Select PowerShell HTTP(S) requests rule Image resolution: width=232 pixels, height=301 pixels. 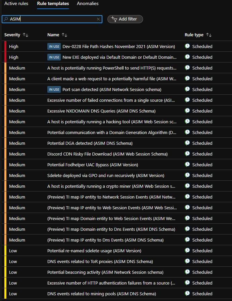pyautogui.click(x=112, y=68)
